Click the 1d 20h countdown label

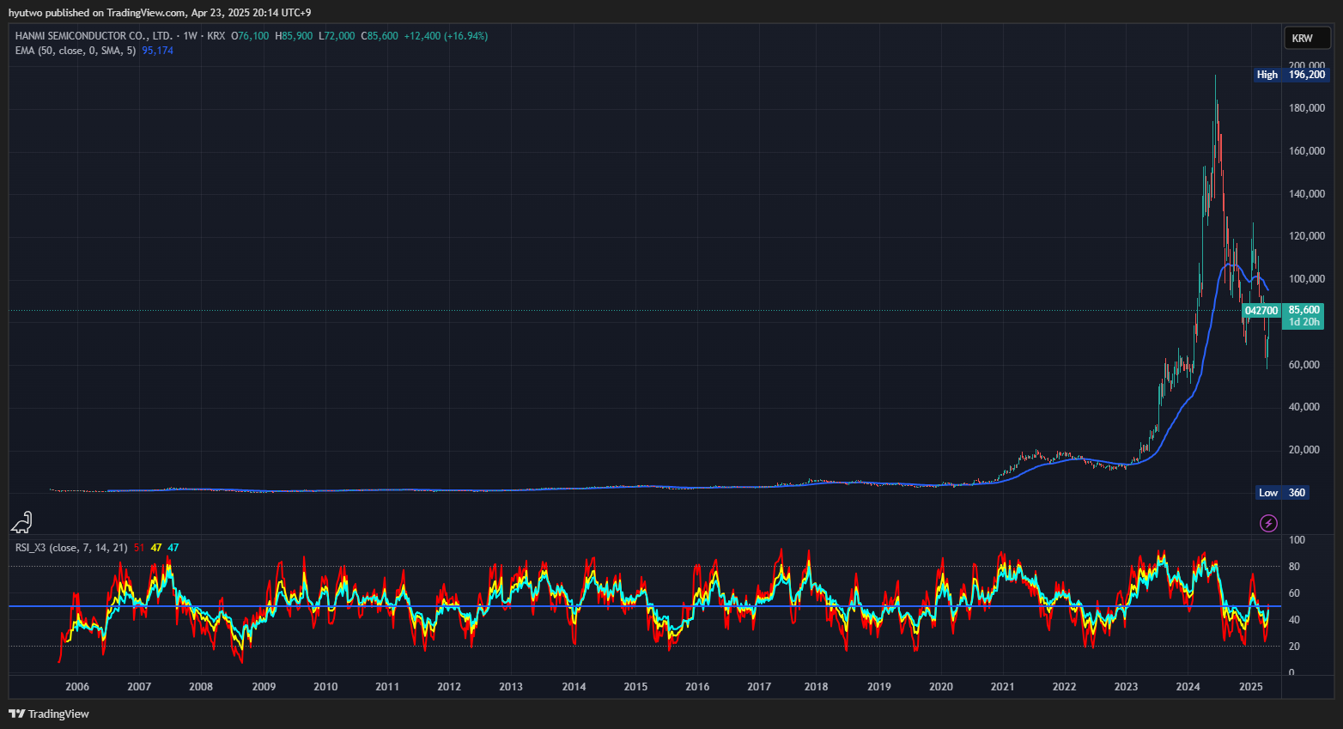pos(1304,322)
